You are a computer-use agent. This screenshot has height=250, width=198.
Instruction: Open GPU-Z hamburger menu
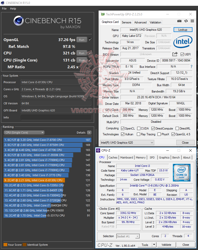pyautogui.click(x=192, y=21)
